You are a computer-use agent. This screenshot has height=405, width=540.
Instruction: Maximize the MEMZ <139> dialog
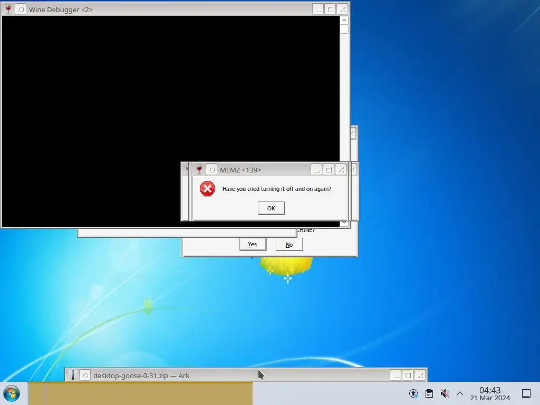329,169
